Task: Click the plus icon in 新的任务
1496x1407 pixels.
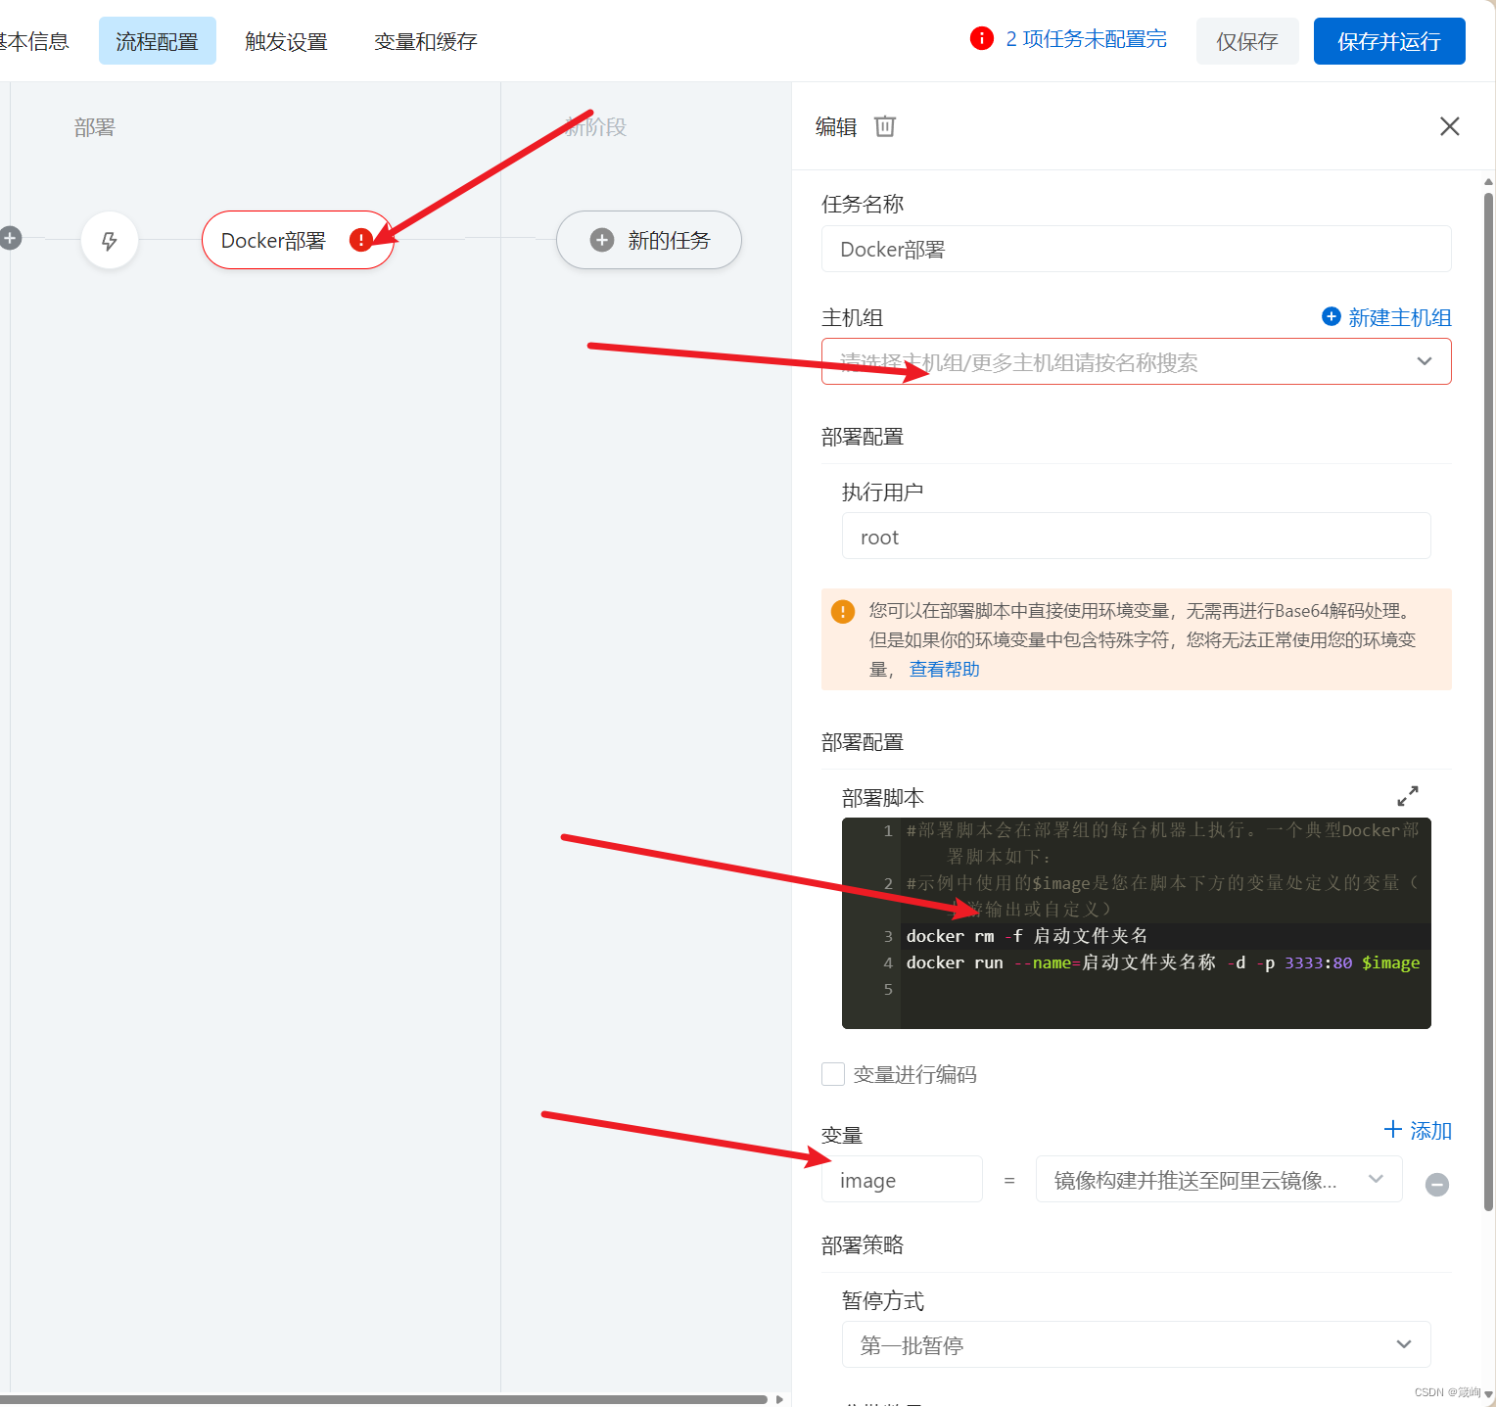Action: pyautogui.click(x=602, y=240)
